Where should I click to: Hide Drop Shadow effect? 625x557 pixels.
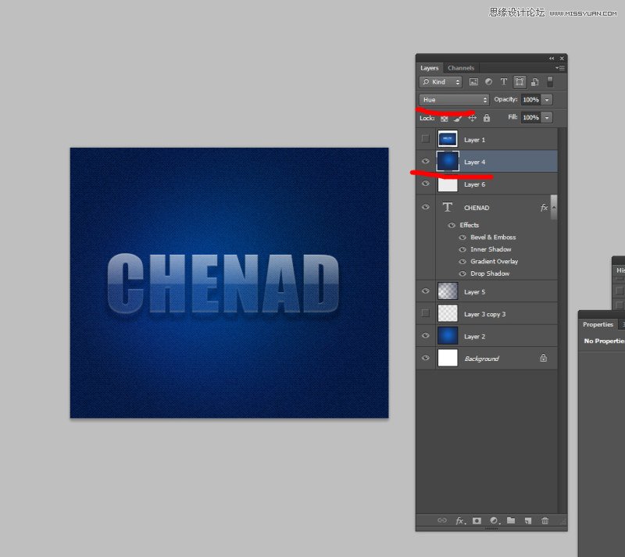tap(462, 274)
